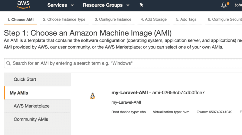
Task: Select My AMIs in sidebar
Action: [37, 93]
